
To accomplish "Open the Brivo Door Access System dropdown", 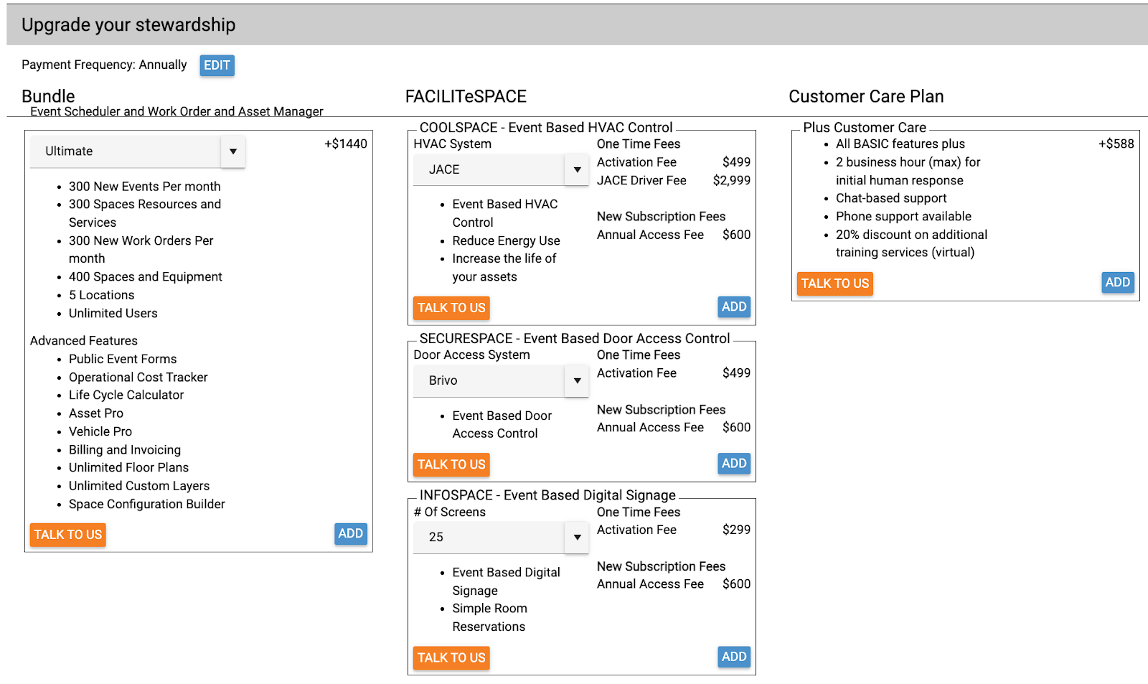I will [x=489, y=381].
